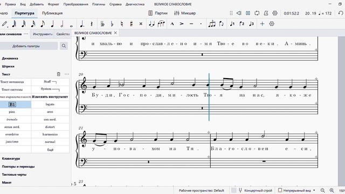The width and height of the screenshot is (345, 194).
Task: Select the 64th note duration
Action: click(14, 24)
